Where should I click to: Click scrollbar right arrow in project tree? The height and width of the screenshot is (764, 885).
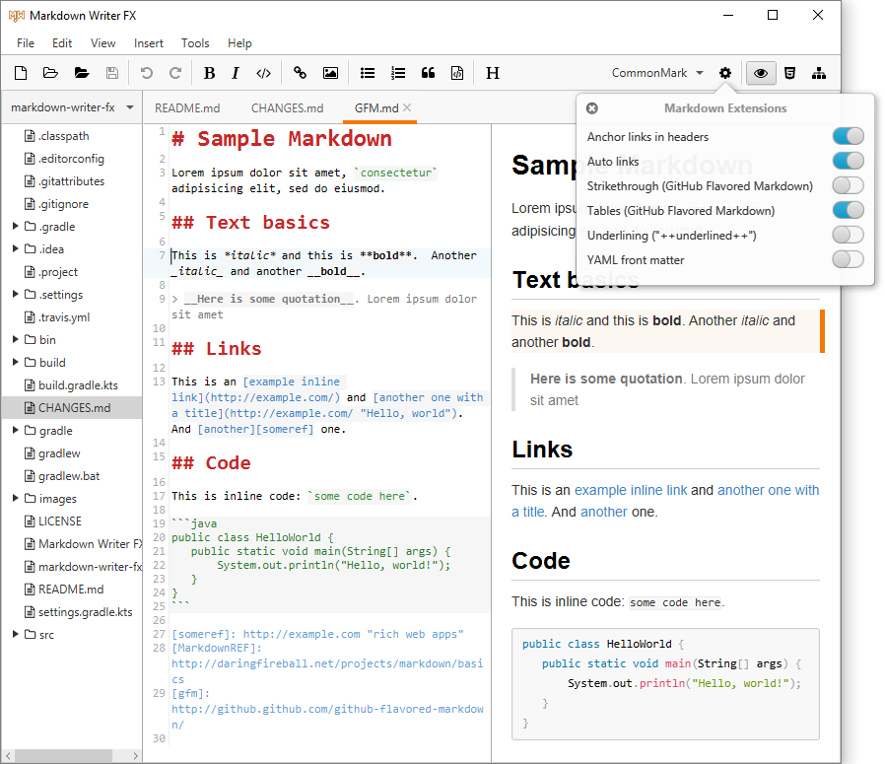tap(135, 755)
